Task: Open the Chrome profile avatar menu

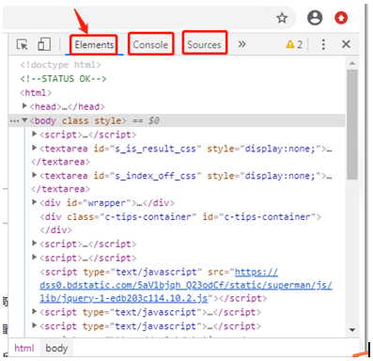Action: pos(315,18)
